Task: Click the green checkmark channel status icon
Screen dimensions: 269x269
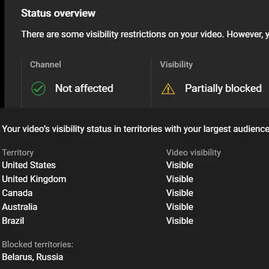Action: point(38,88)
